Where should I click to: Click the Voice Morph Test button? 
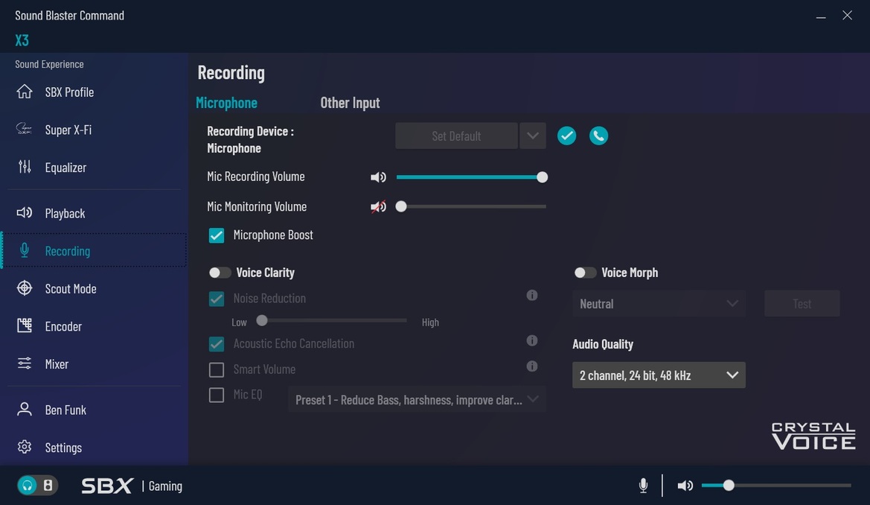tap(802, 303)
